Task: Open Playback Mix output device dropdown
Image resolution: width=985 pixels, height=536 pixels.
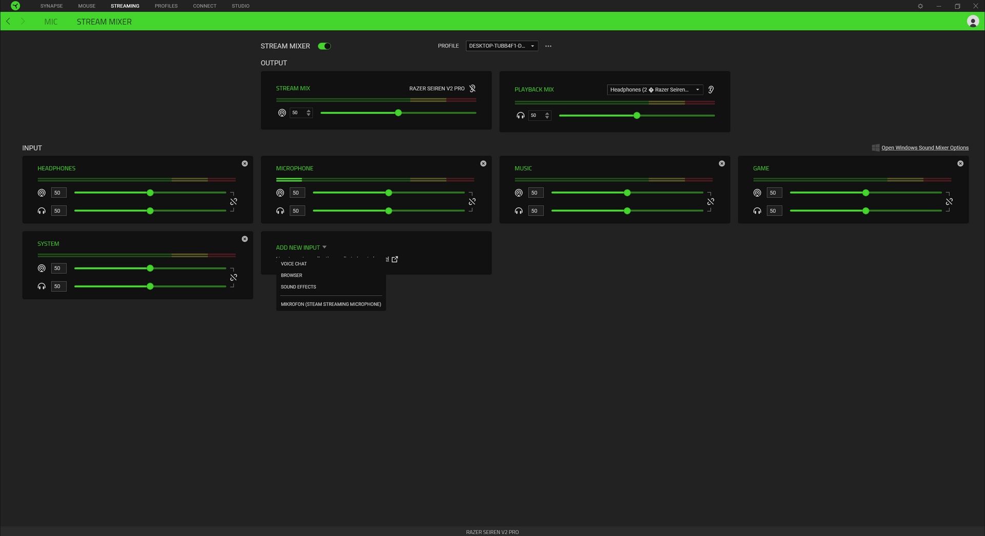Action: (x=655, y=90)
